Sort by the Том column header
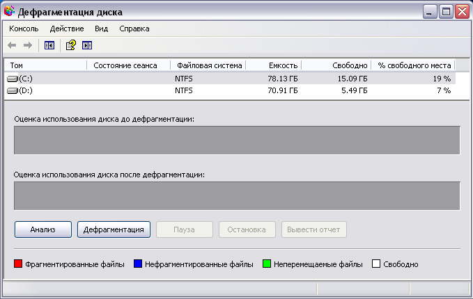This screenshot has width=473, height=299. (x=45, y=65)
